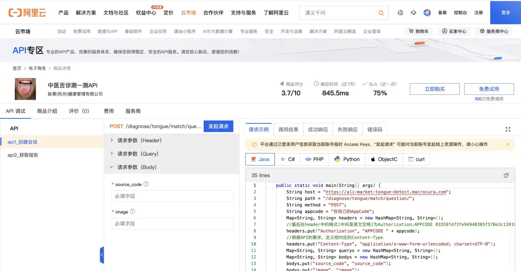The height and width of the screenshot is (271, 521).
Task: Switch to the 失败响应 tab
Action: tap(347, 129)
